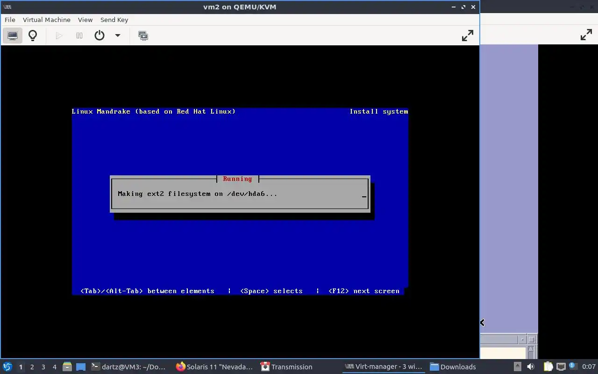
Task: Show the graphical console view
Action: pos(13,36)
